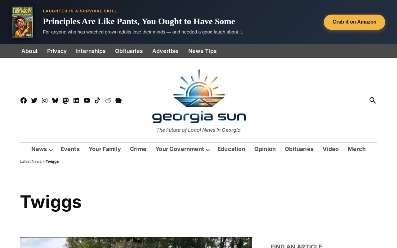The height and width of the screenshot is (248, 397).
Task: Click the 'Laughter is a survival skill' label
Action: 80,11
